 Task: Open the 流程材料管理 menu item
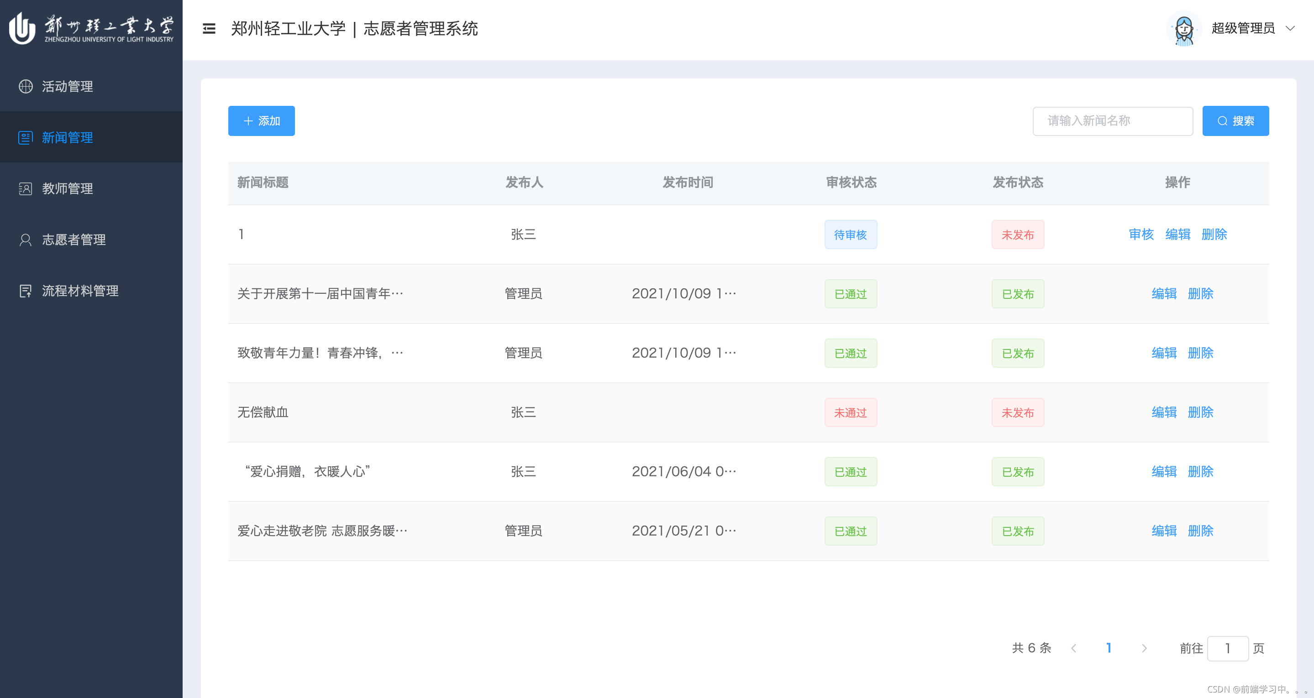click(80, 291)
